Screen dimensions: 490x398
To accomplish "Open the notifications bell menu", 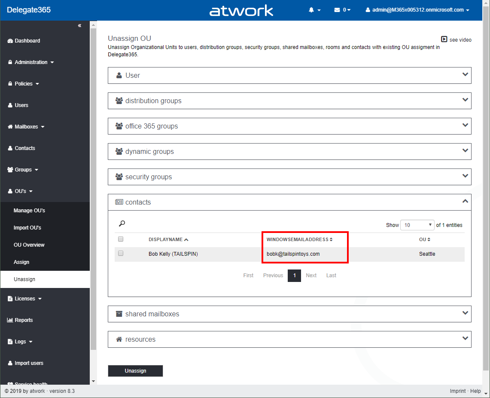I will [x=314, y=10].
